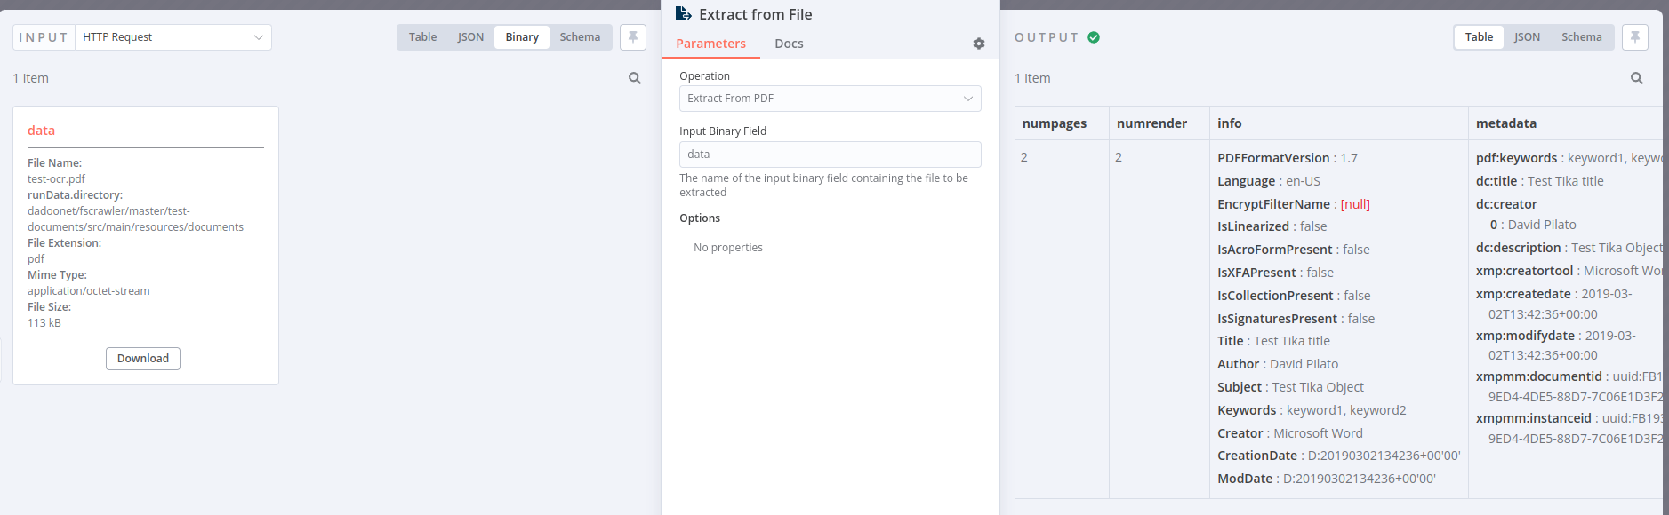Select the Parameters tab
The image size is (1669, 515).
tap(710, 44)
